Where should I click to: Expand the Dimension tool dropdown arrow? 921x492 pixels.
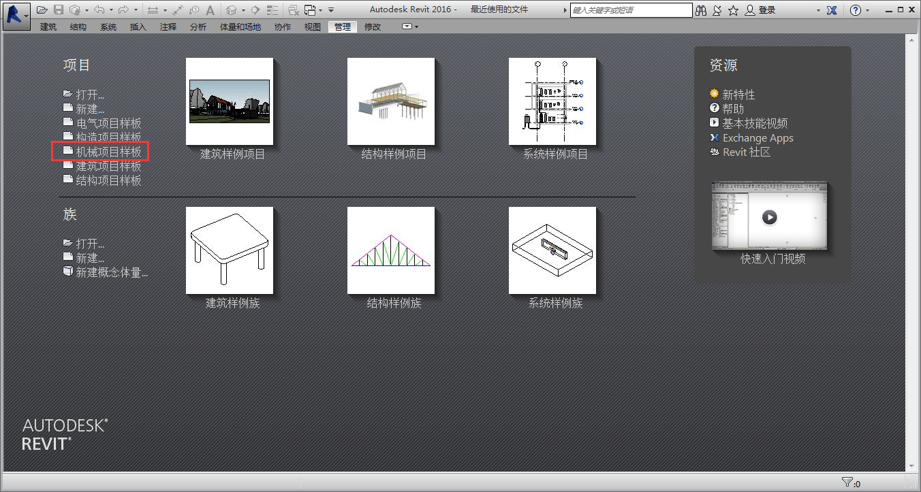[165, 10]
